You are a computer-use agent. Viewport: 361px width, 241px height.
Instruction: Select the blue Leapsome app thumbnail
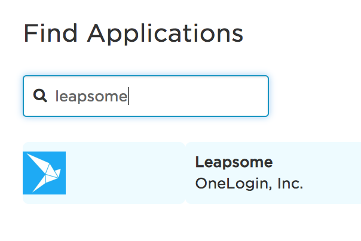tap(44, 173)
